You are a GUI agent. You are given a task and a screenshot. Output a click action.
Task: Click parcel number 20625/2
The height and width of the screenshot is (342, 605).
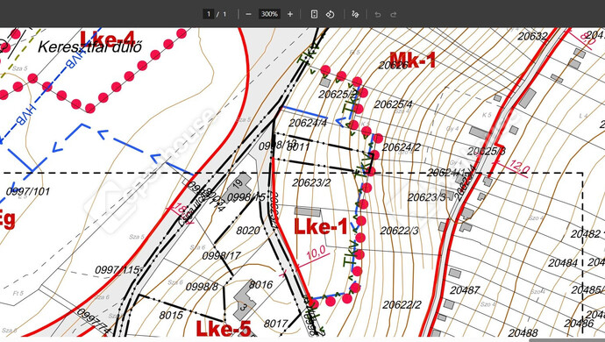[338, 94]
